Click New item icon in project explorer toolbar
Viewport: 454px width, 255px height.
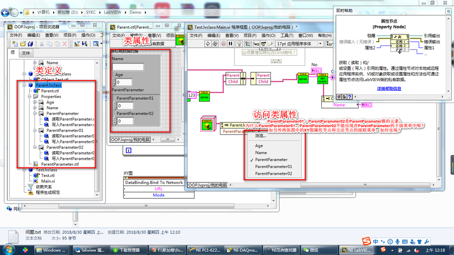(15, 44)
